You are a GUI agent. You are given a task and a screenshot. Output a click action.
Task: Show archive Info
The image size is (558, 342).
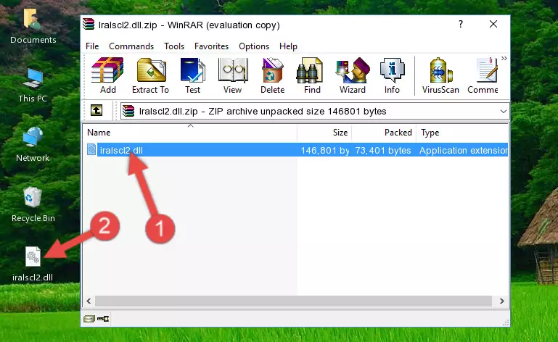[x=392, y=75]
